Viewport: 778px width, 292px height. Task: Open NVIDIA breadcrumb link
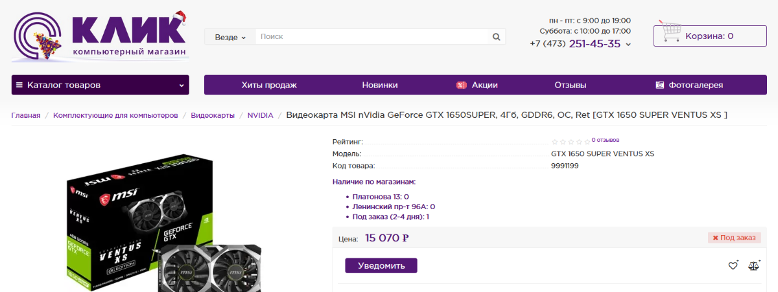click(261, 115)
